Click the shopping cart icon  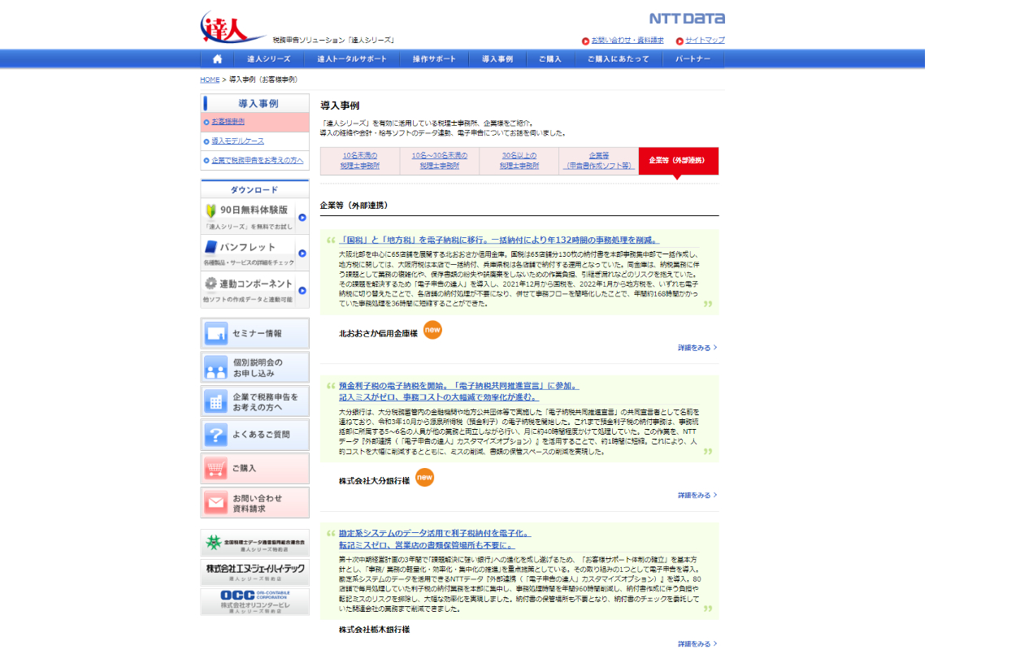pos(216,470)
